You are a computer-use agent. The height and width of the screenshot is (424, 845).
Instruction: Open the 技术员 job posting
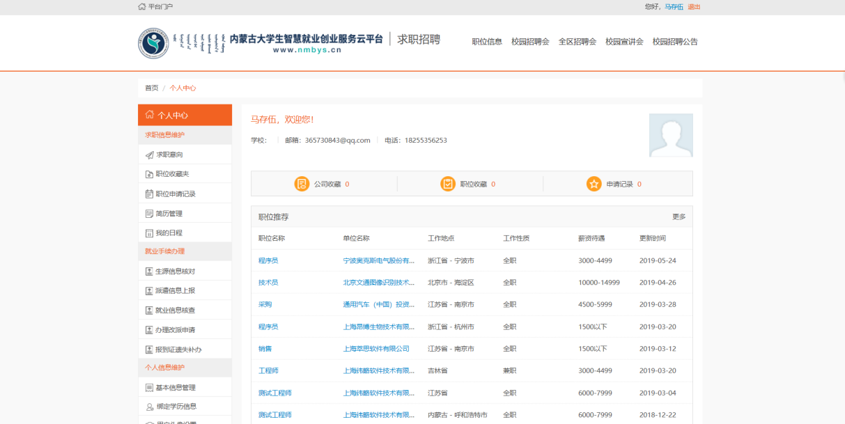pos(268,283)
